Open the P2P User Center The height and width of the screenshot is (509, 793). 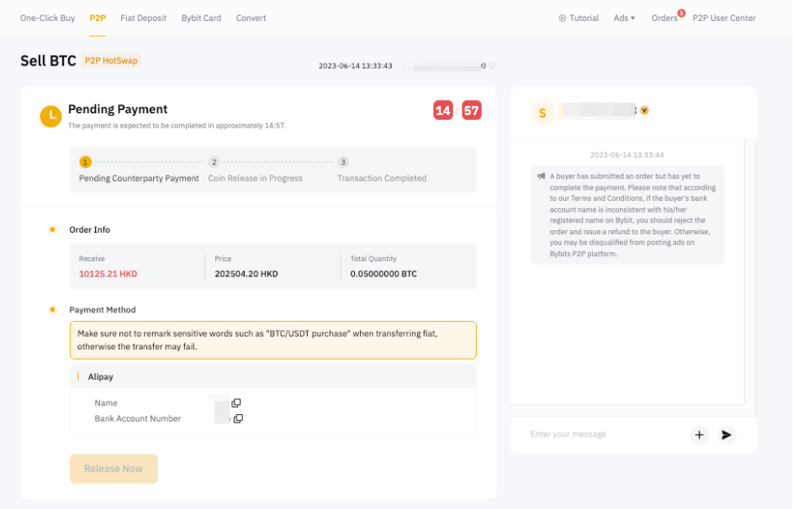click(723, 18)
